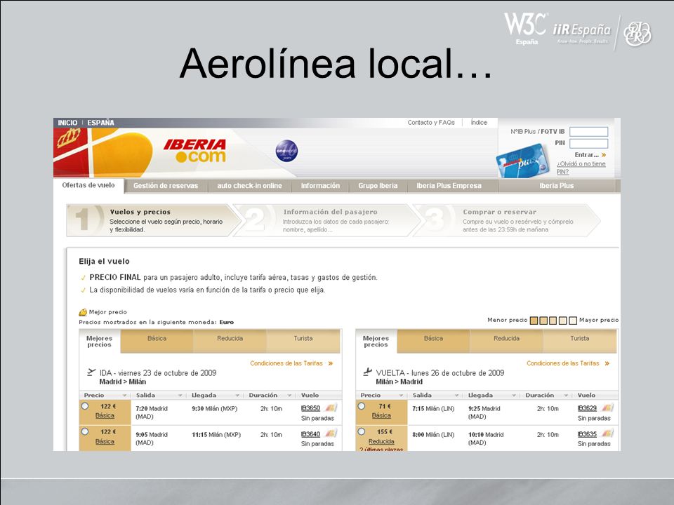This screenshot has width=674, height=505.
Task: Select the 7:20 Madrid 122 € flight radio
Action: [85, 406]
